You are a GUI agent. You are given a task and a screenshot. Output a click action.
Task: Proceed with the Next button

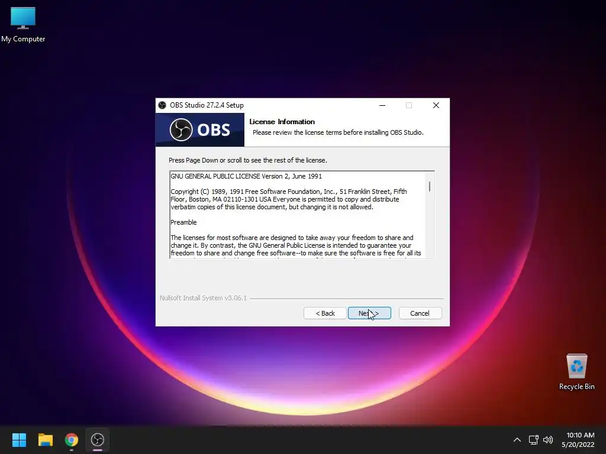pos(369,313)
